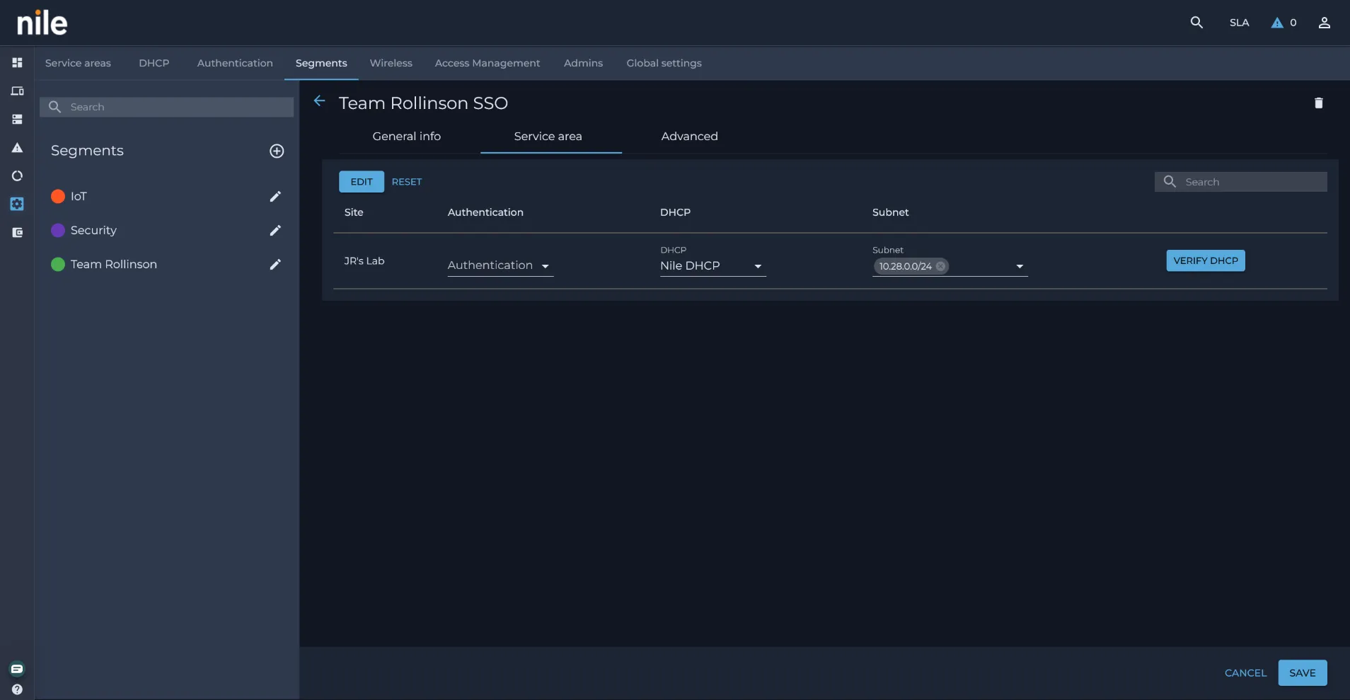1350x700 pixels.
Task: Open the SLA header link
Action: pos(1240,23)
